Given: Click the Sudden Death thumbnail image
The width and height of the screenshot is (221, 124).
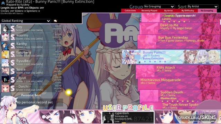Looking at the screenshot, I should click(x=149, y=96).
